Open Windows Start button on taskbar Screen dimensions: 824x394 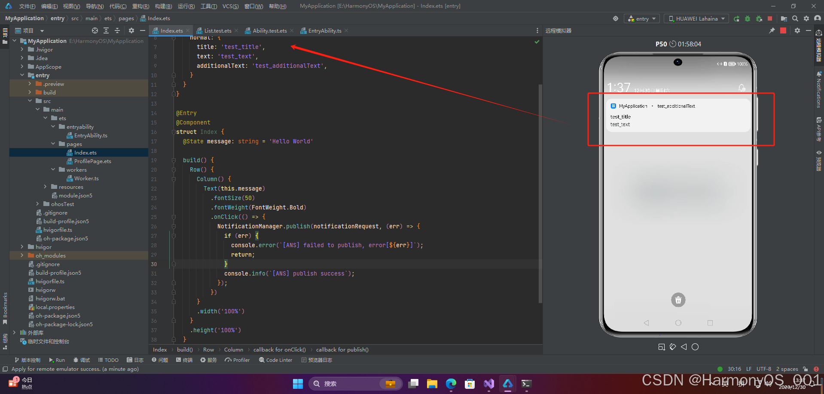coord(298,384)
